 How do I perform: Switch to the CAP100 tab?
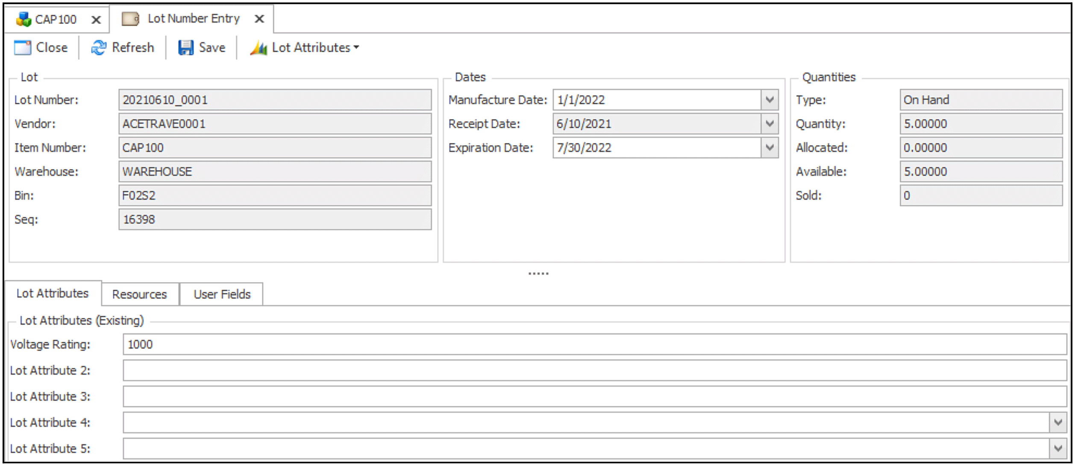pyautogui.click(x=56, y=19)
